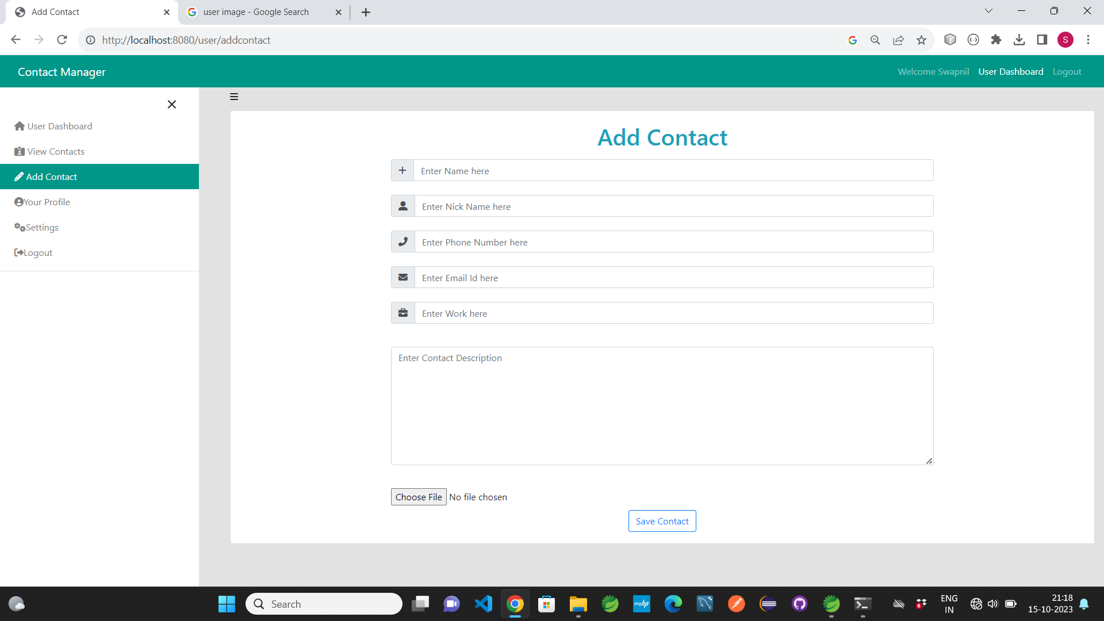The width and height of the screenshot is (1104, 621).
Task: Click the Enter Name input field
Action: coord(673,171)
